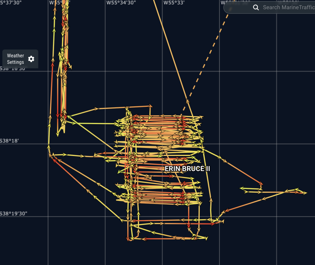This screenshot has width=315, height=265.
Task: Focus the Search MarineTraffic input field
Action: click(x=288, y=8)
